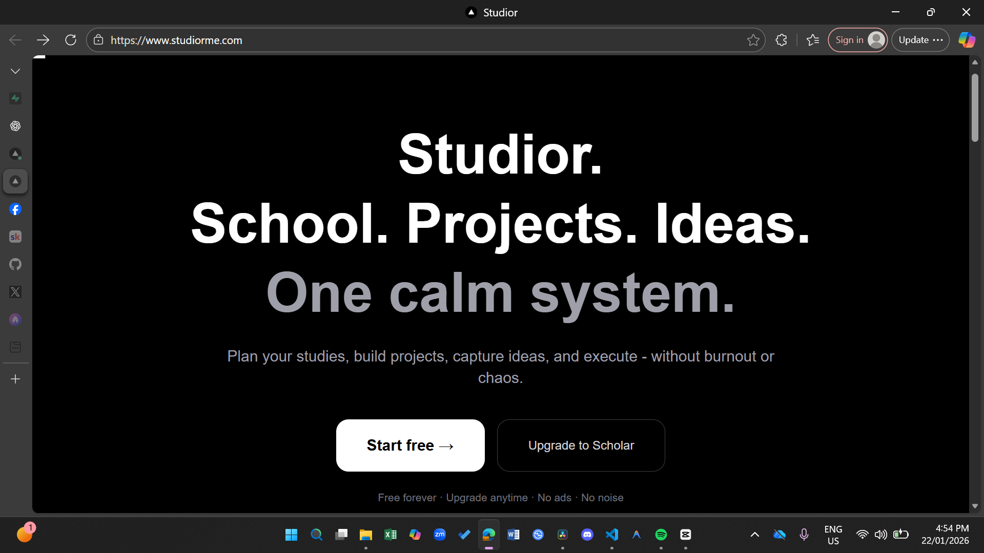Image resolution: width=984 pixels, height=553 pixels.
Task: Open Microsoft Word from the taskbar
Action: pyautogui.click(x=513, y=534)
